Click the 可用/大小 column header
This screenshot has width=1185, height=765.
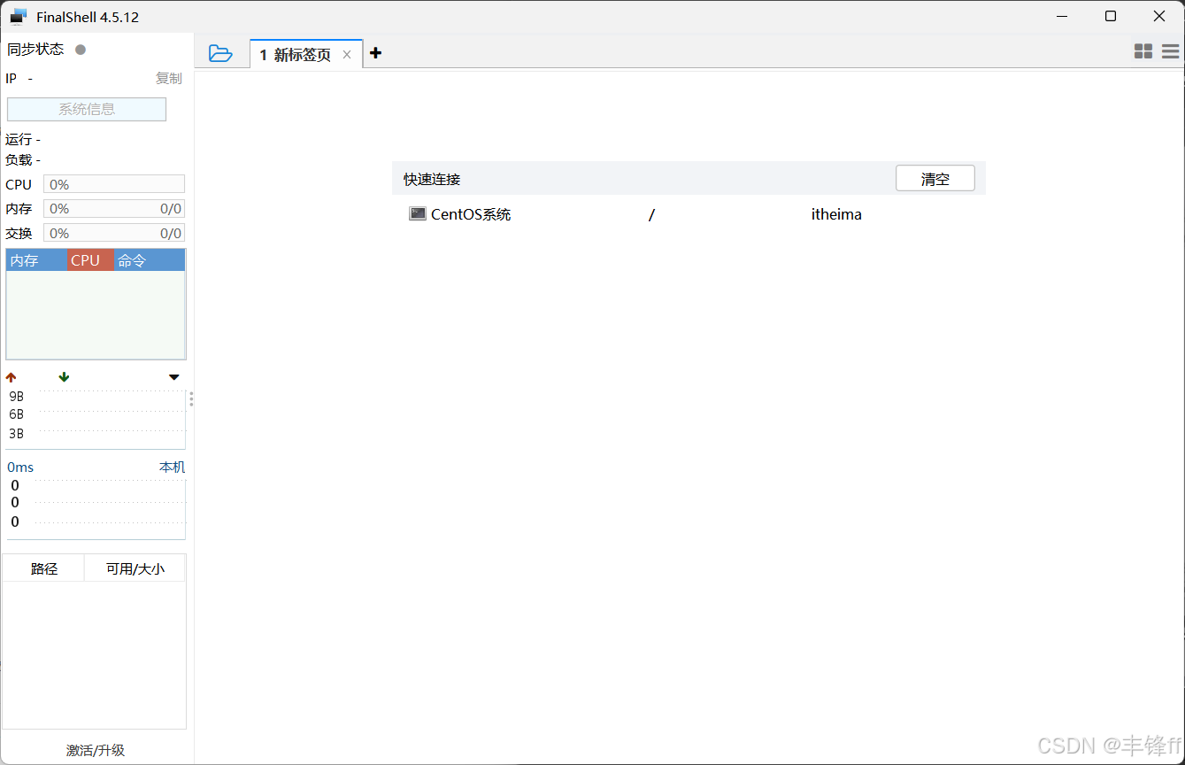pyautogui.click(x=135, y=568)
